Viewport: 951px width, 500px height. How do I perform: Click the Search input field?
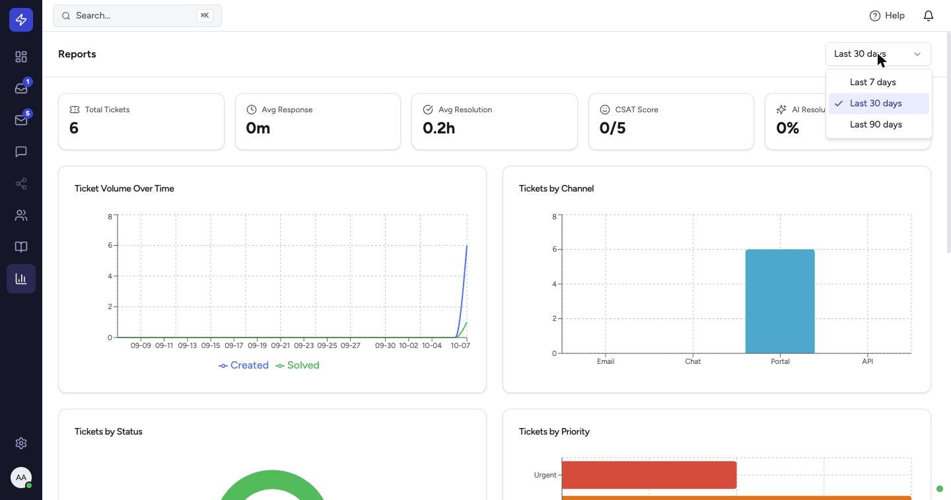(137, 15)
